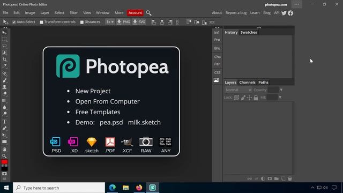Open the image panel icon in side strip

pos(217,80)
